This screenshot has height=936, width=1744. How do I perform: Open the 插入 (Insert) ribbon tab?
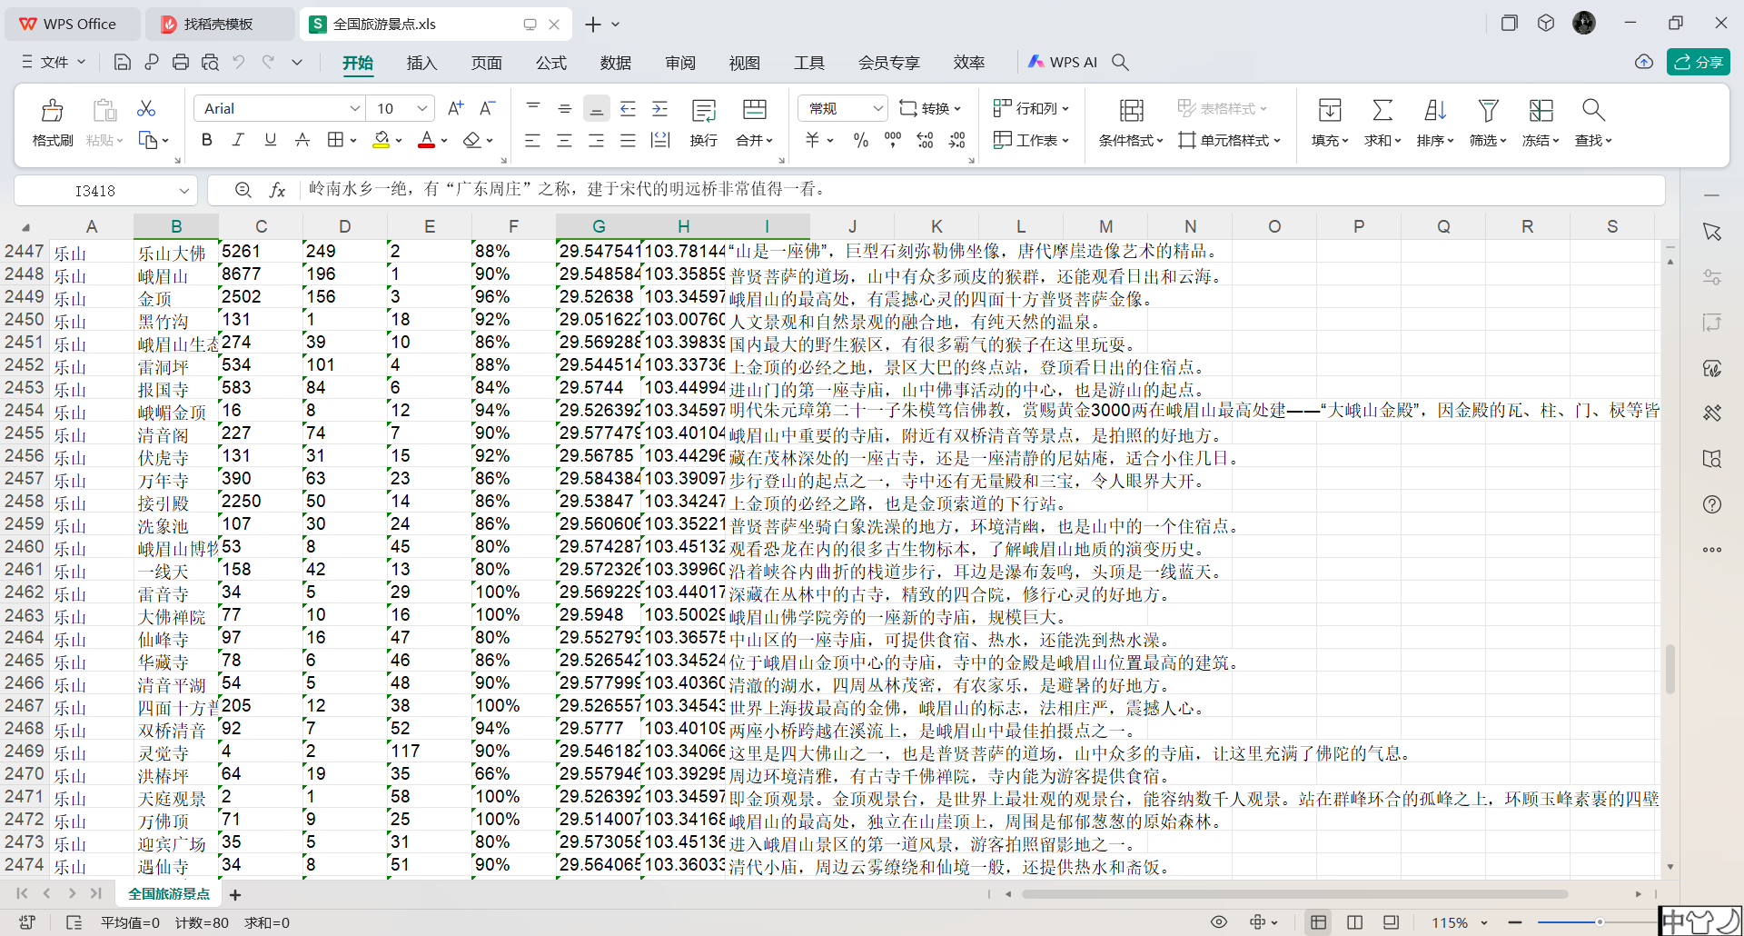(x=421, y=63)
